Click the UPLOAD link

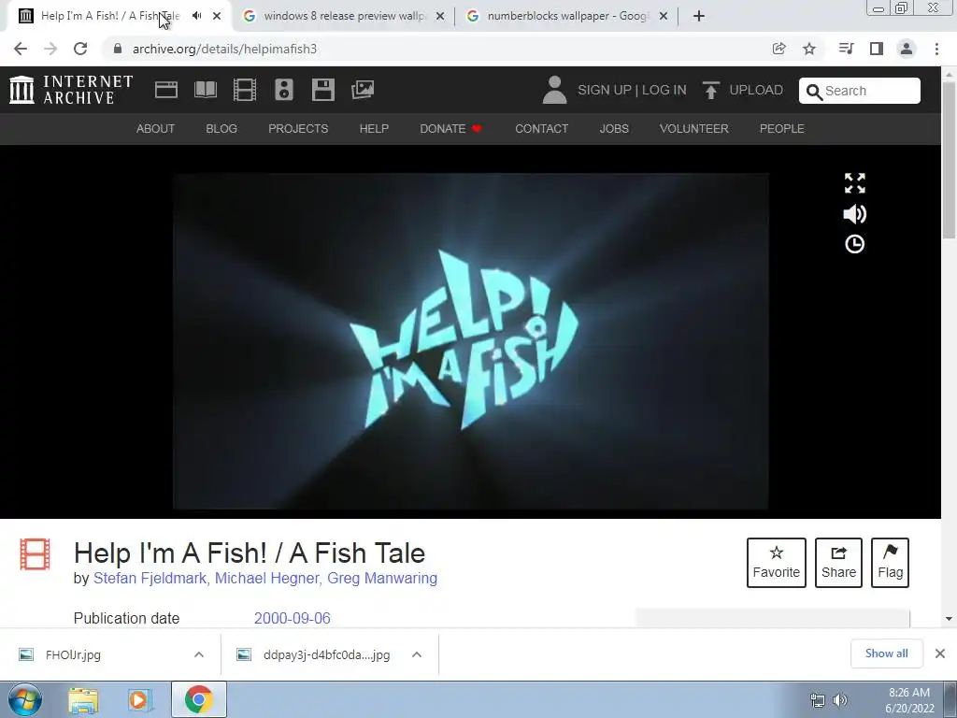coord(755,91)
